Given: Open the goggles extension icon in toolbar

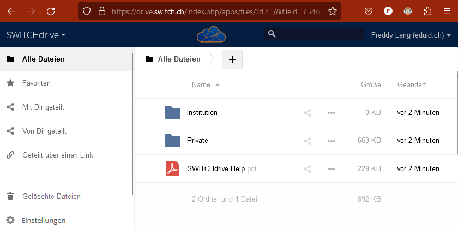Looking at the screenshot, I should pyautogui.click(x=408, y=11).
